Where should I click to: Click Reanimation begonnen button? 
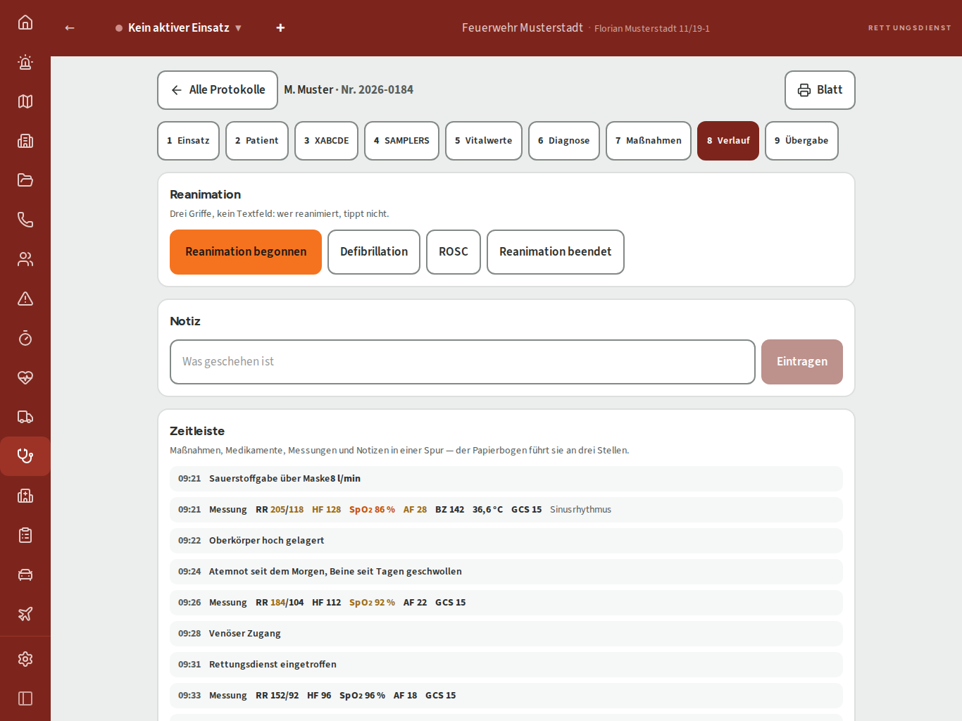(246, 252)
